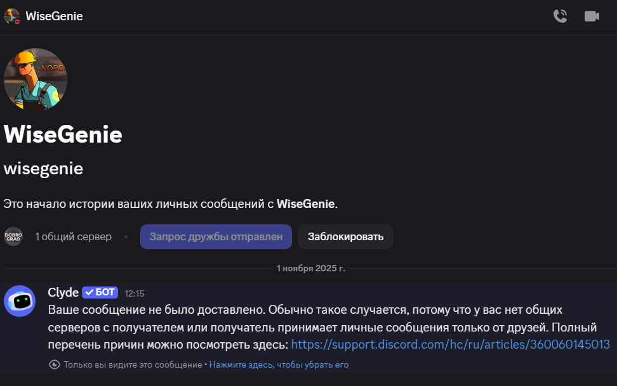Click the verified БОТ badge

pyautogui.click(x=100, y=292)
